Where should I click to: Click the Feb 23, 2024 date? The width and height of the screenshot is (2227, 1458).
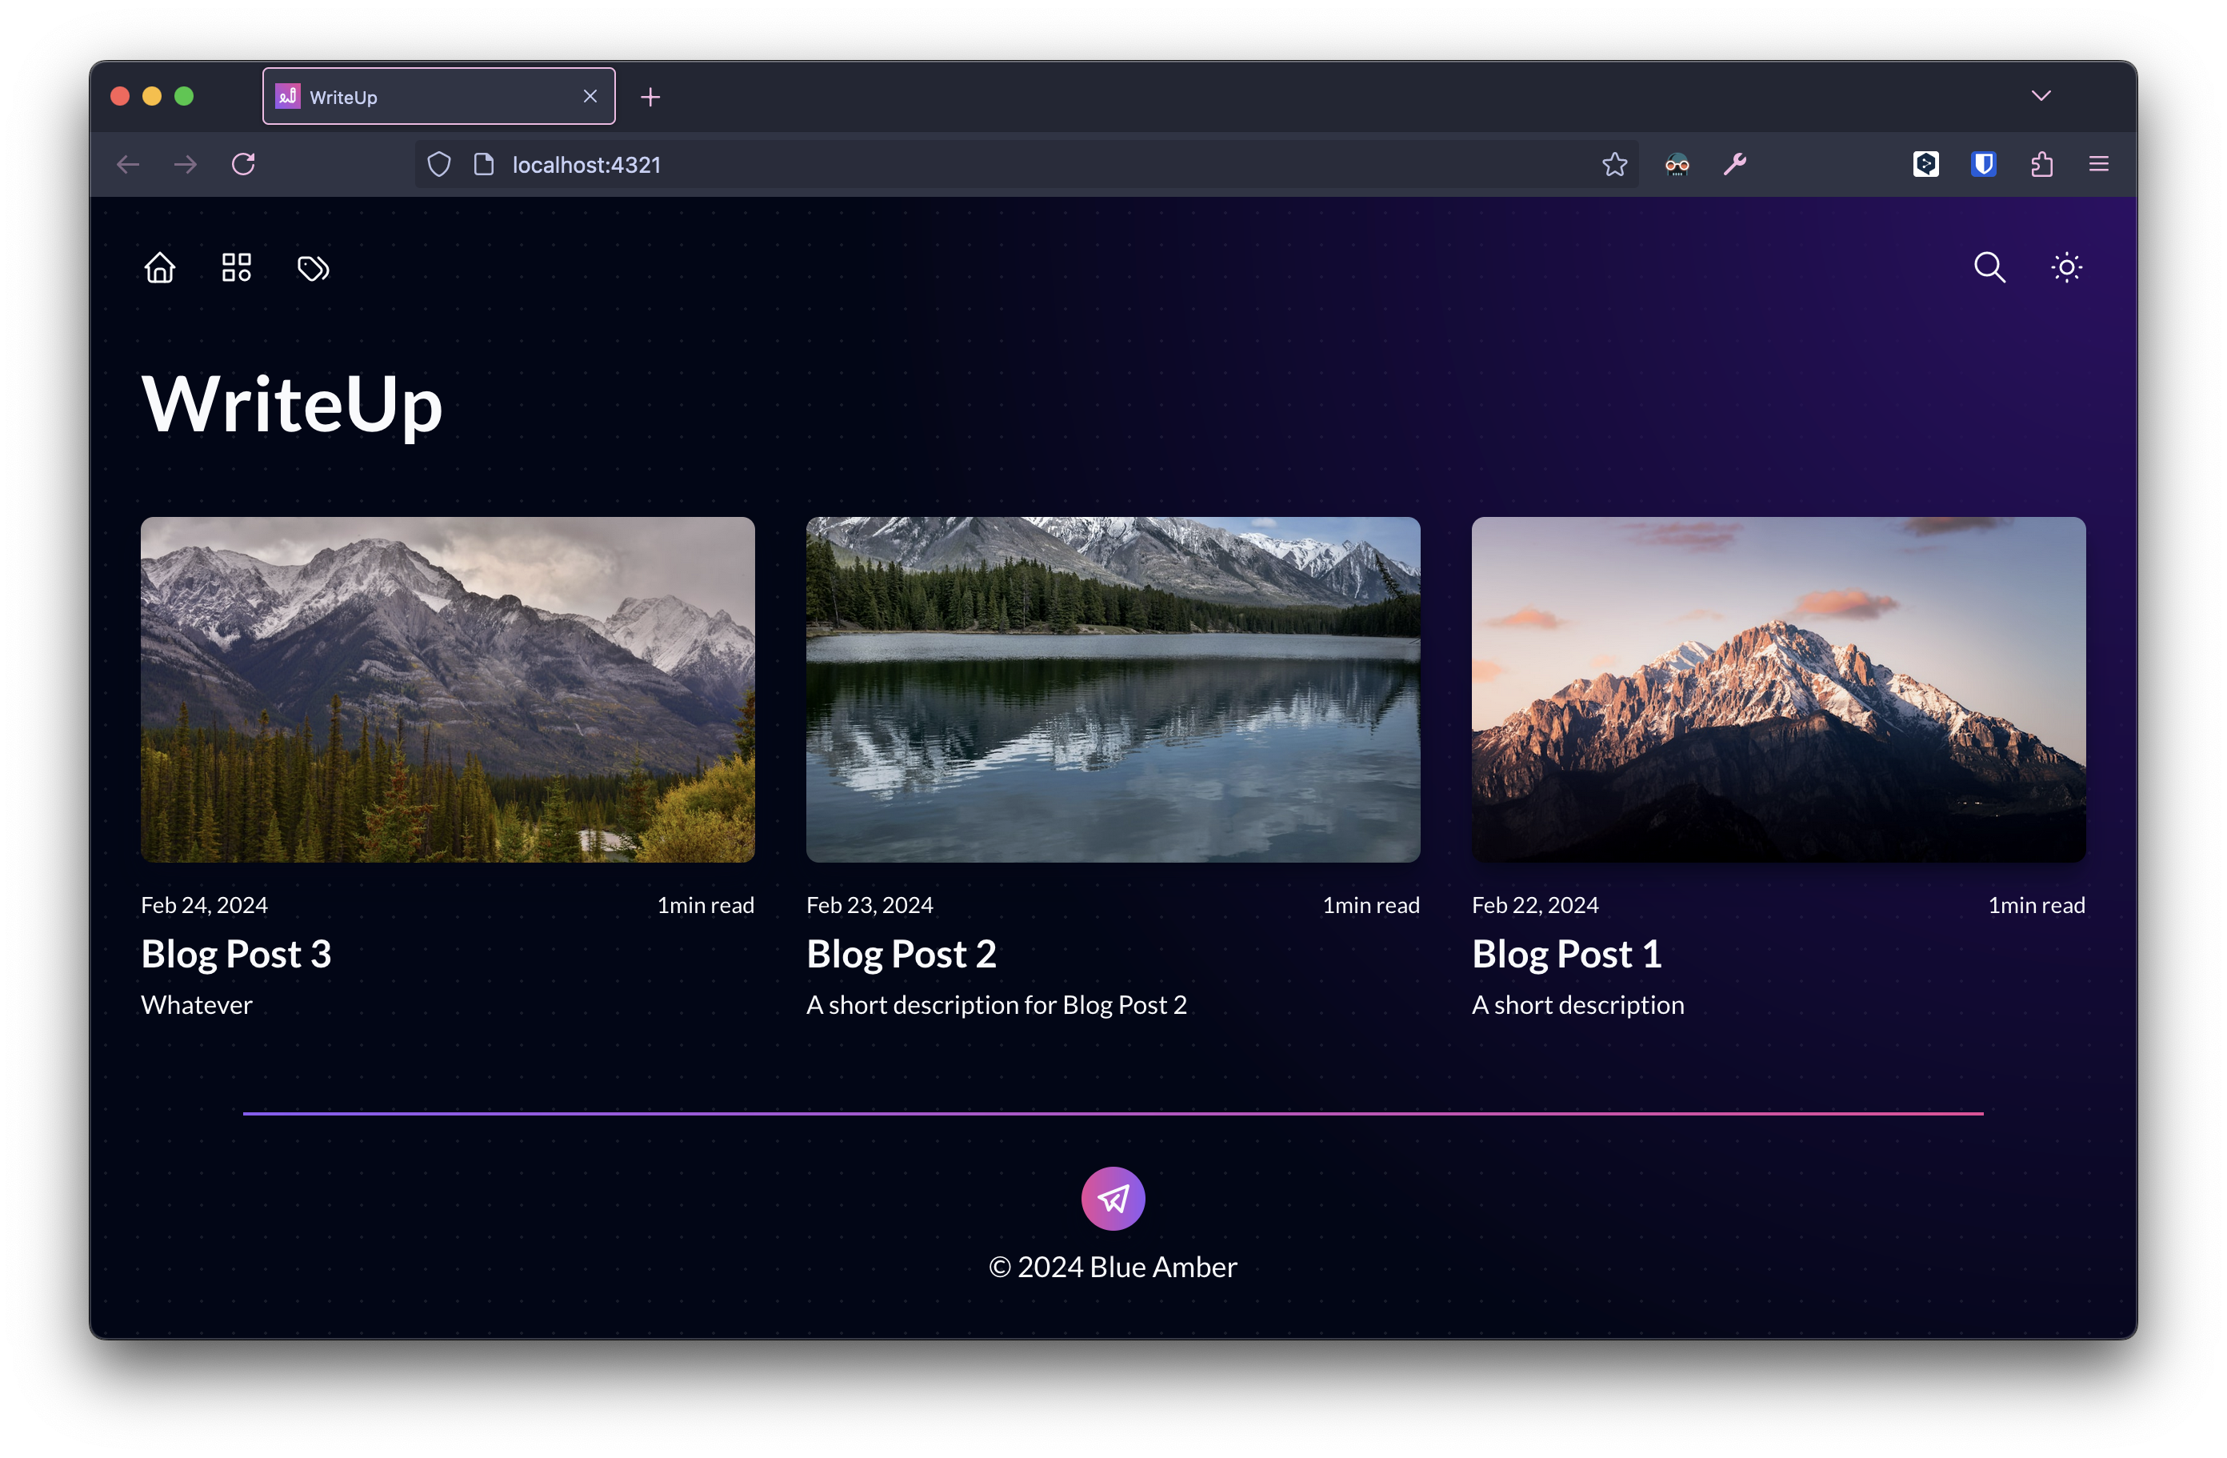tap(870, 905)
